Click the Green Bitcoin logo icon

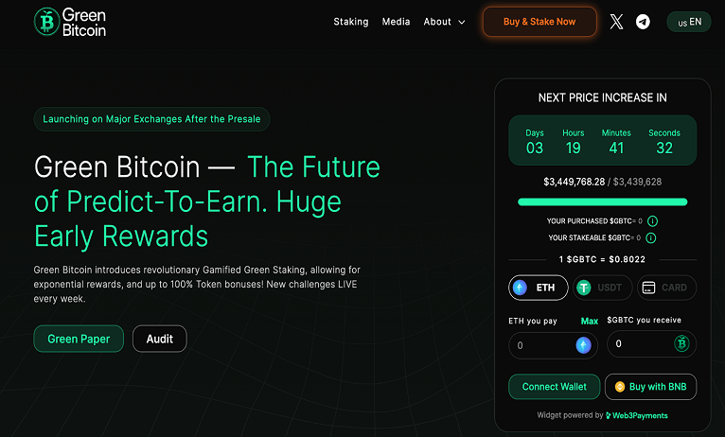[x=46, y=21]
